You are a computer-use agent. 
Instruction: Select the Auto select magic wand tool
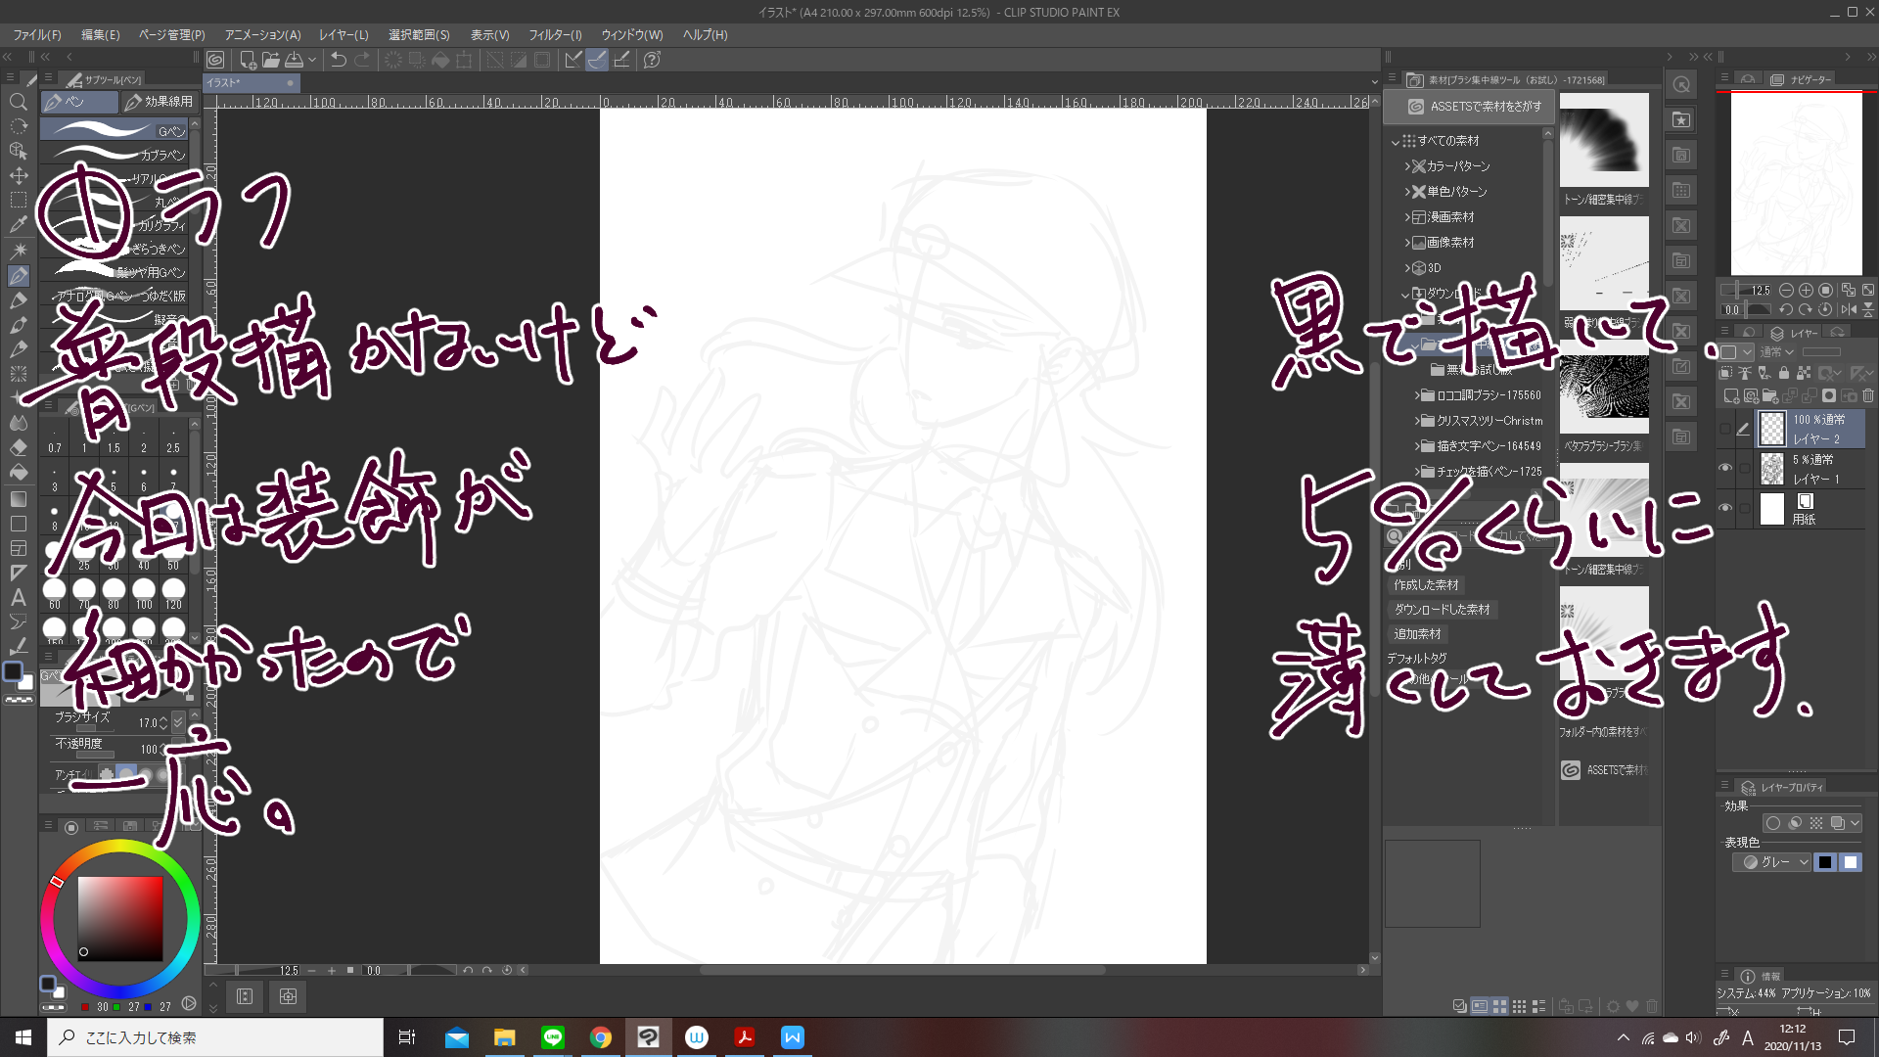tap(18, 251)
